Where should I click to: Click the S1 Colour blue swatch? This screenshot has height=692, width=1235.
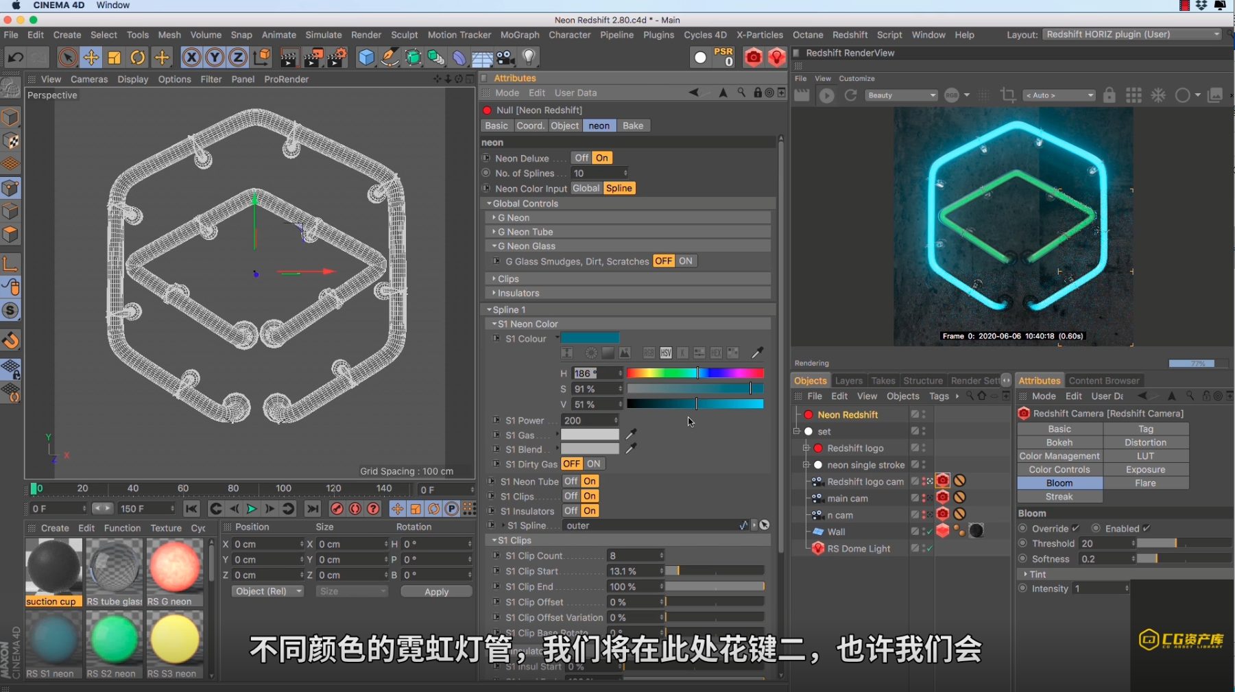pos(590,338)
